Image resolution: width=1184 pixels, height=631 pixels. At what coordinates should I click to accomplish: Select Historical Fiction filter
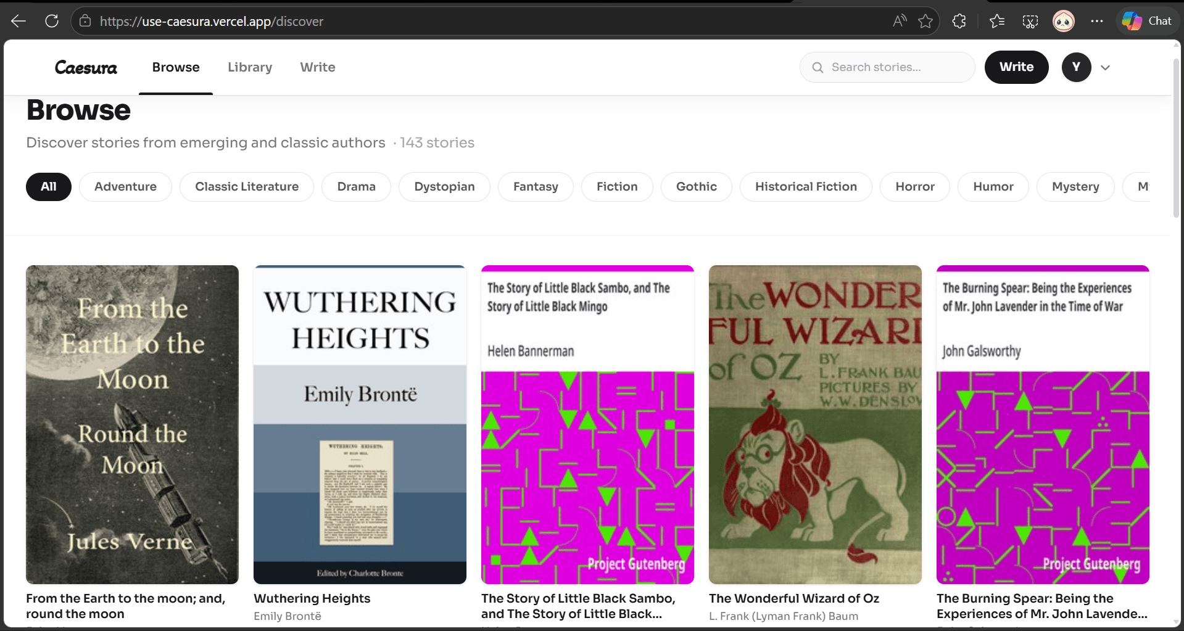pyautogui.click(x=806, y=187)
